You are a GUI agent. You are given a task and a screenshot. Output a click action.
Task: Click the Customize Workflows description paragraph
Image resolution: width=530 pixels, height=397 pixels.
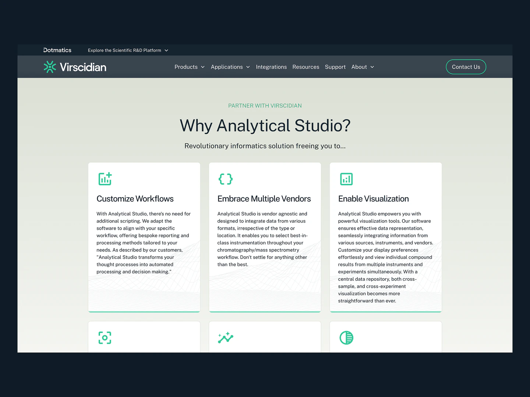click(144, 243)
